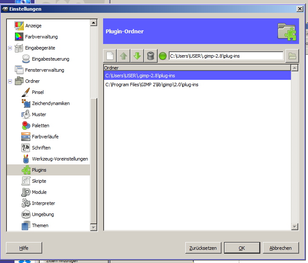Move selected folder down with green arrow
Image resolution: width=308 pixels, height=263 pixels.
pos(137,56)
